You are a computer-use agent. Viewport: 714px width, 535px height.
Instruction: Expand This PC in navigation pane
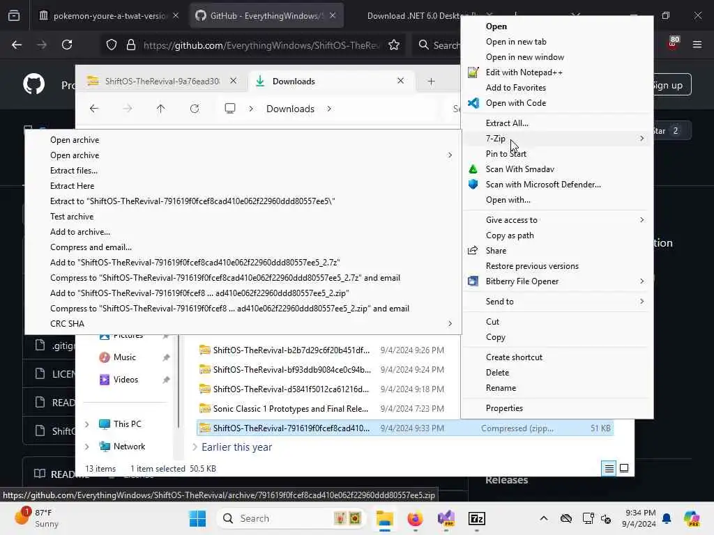(x=87, y=424)
